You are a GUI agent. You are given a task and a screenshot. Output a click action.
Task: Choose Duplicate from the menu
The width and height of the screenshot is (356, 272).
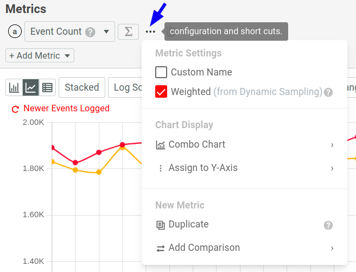[188, 224]
